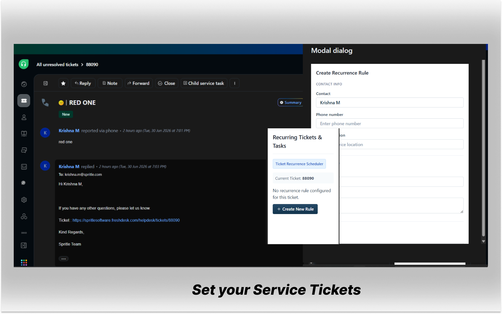Open the Tickets icon in sidebar
This screenshot has height=314, width=502.
[x=24, y=101]
